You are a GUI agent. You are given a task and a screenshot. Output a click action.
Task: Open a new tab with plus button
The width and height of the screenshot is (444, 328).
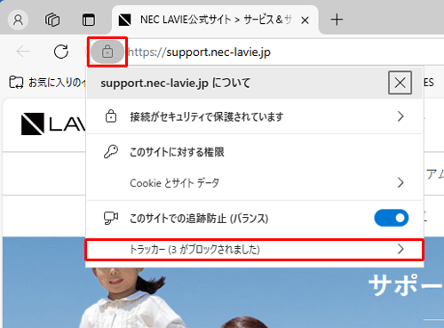point(337,20)
